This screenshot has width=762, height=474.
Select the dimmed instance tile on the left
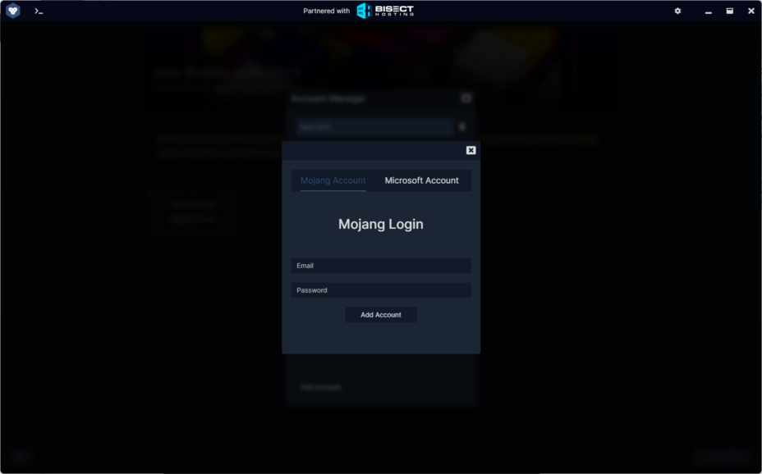pyautogui.click(x=192, y=212)
